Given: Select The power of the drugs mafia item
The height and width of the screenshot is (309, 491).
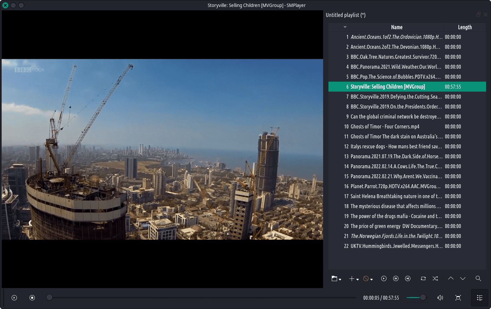Looking at the screenshot, I should coord(407,216).
